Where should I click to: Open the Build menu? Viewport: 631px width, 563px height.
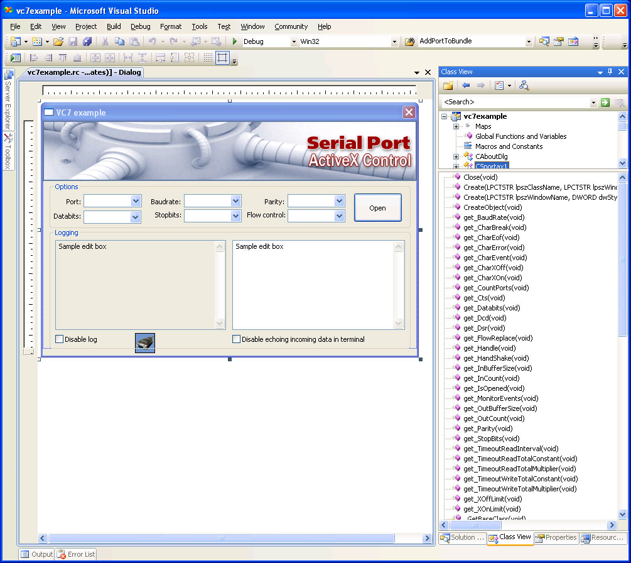114,26
